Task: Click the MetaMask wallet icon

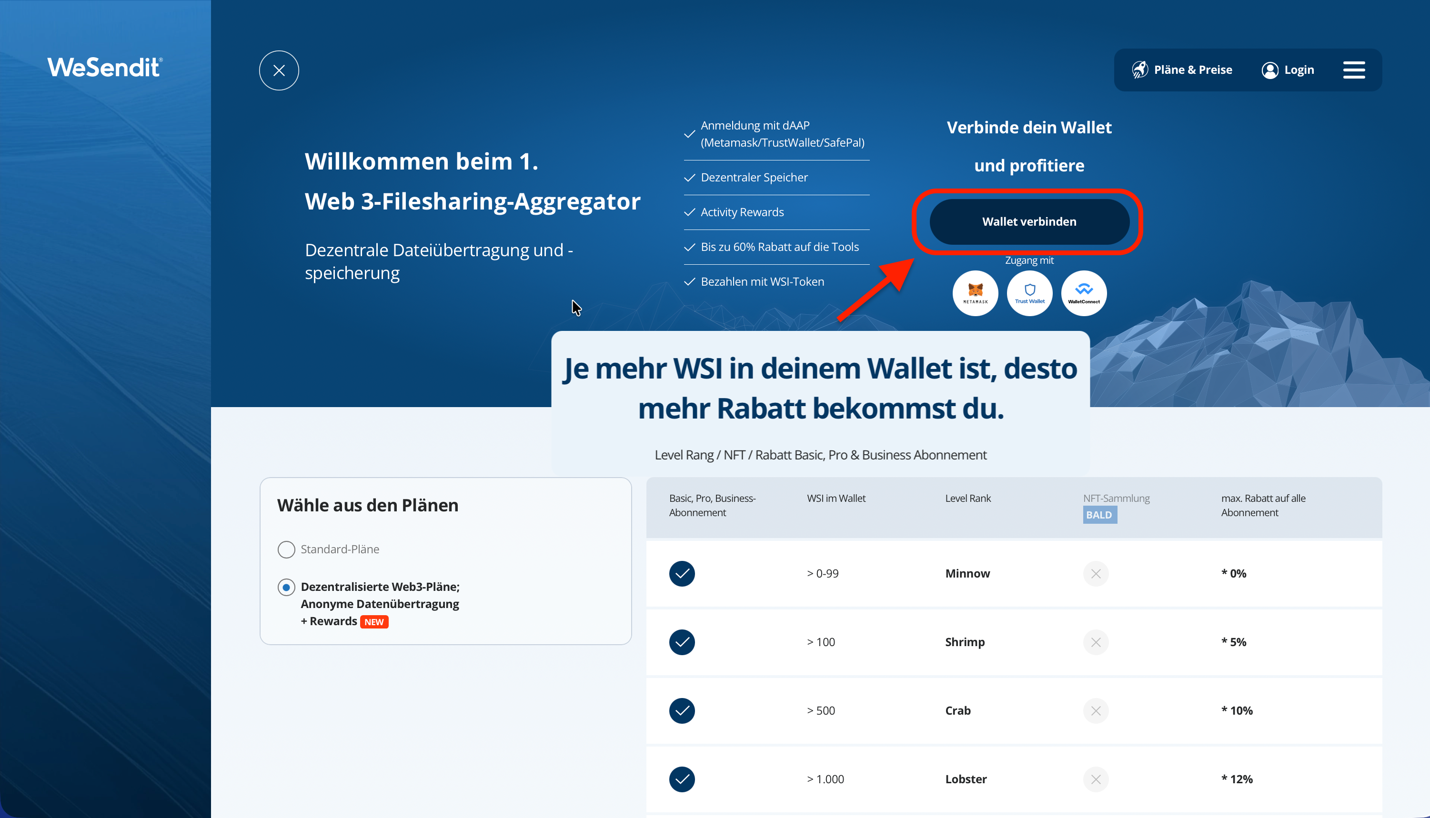Action: 975,293
